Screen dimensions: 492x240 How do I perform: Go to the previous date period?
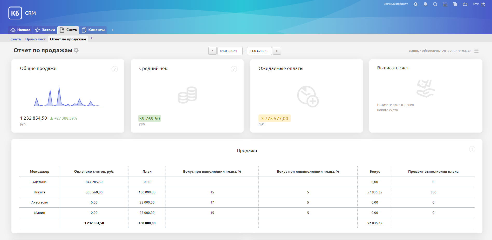pos(213,51)
